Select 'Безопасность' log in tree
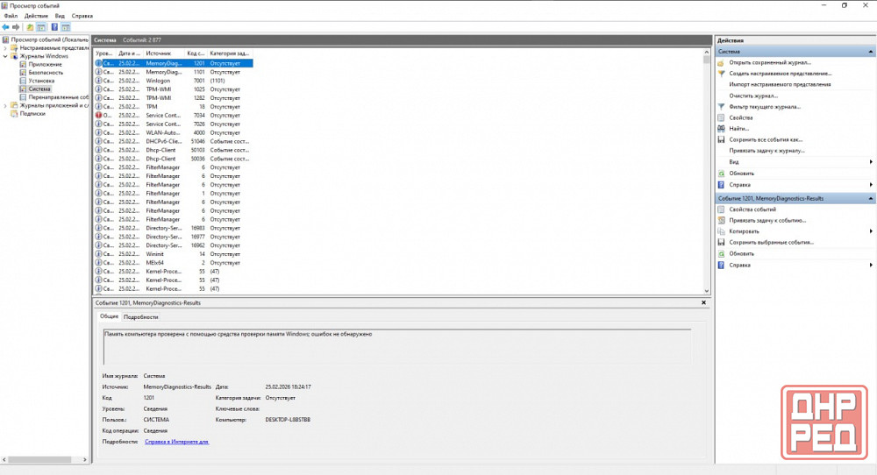Viewport: 877px width, 475px height. click(x=46, y=72)
